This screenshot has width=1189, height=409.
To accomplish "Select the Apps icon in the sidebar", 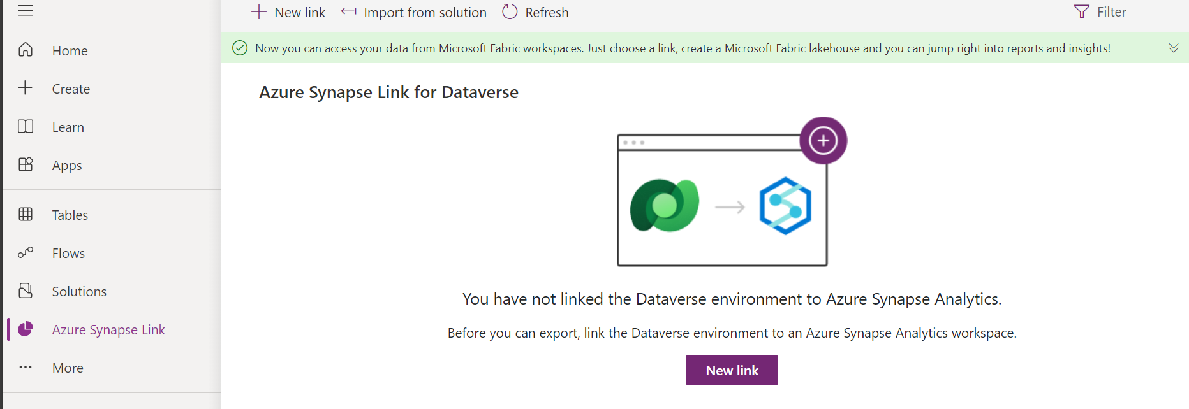I will point(26,164).
